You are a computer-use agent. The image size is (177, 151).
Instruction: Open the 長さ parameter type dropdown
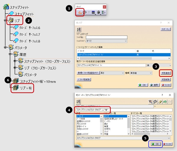pyautogui.click(x=112, y=73)
